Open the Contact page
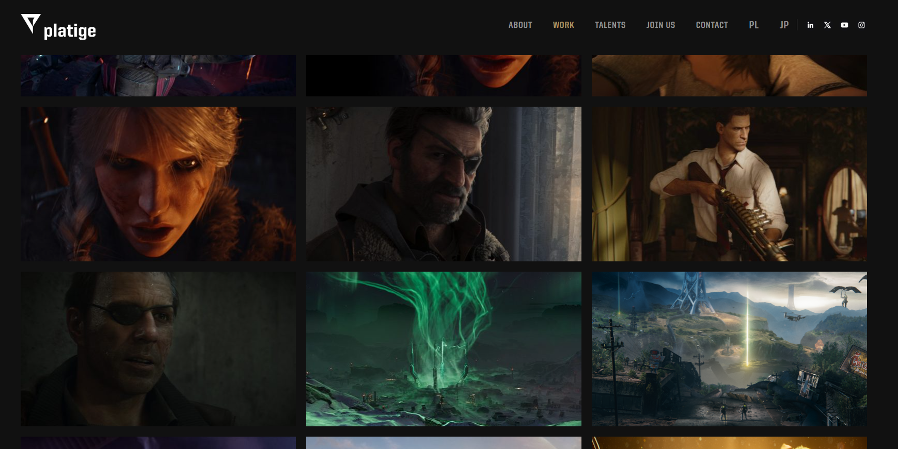The image size is (898, 449). 712,25
